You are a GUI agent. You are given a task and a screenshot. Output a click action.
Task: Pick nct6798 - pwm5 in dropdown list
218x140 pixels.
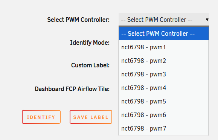point(164,101)
